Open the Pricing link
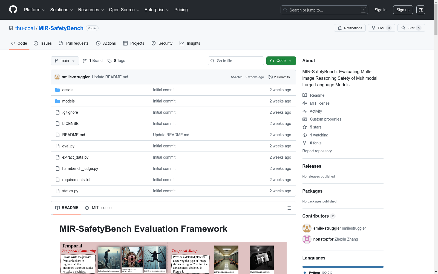Image resolution: width=438 pixels, height=274 pixels. pyautogui.click(x=181, y=10)
